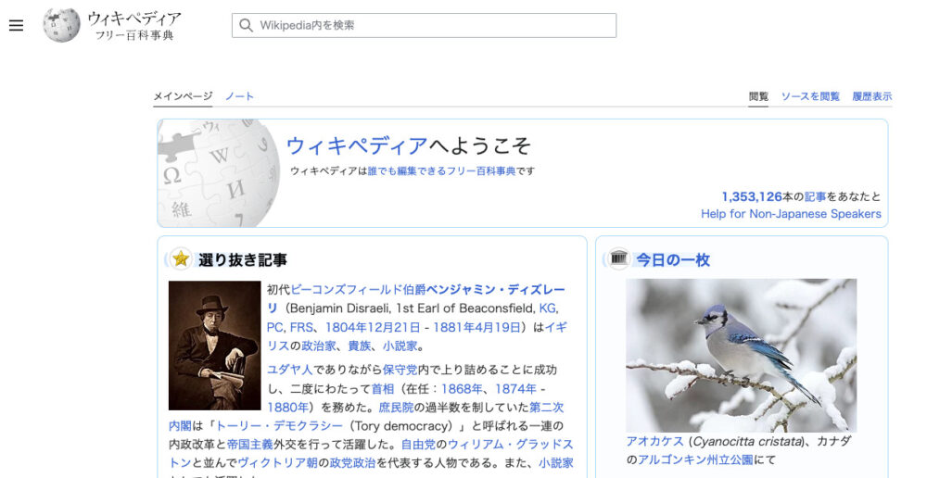The height and width of the screenshot is (478, 927).
Task: Click the large puzzle globe banner image
Action: tap(218, 173)
